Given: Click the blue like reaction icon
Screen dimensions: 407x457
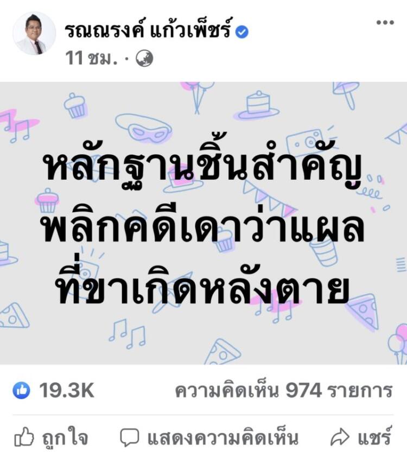Looking at the screenshot, I should coord(21,390).
